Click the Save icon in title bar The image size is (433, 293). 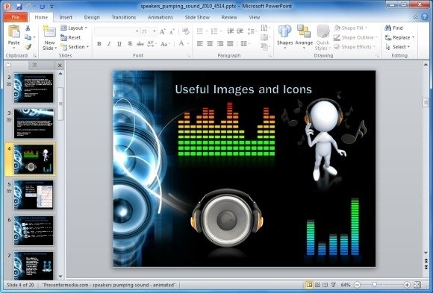(x=19, y=6)
